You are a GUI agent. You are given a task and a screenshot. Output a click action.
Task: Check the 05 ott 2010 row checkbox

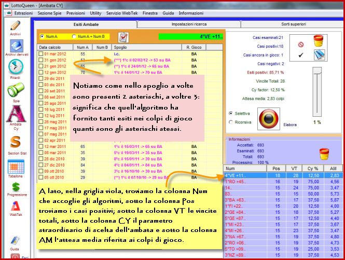pos(40,177)
